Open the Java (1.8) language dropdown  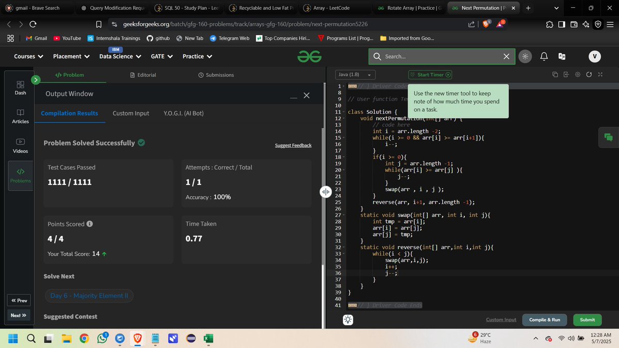pos(354,74)
